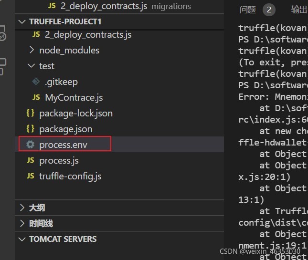
Task: Click terminal line reading x.js:20:1)
Action: pos(264,177)
